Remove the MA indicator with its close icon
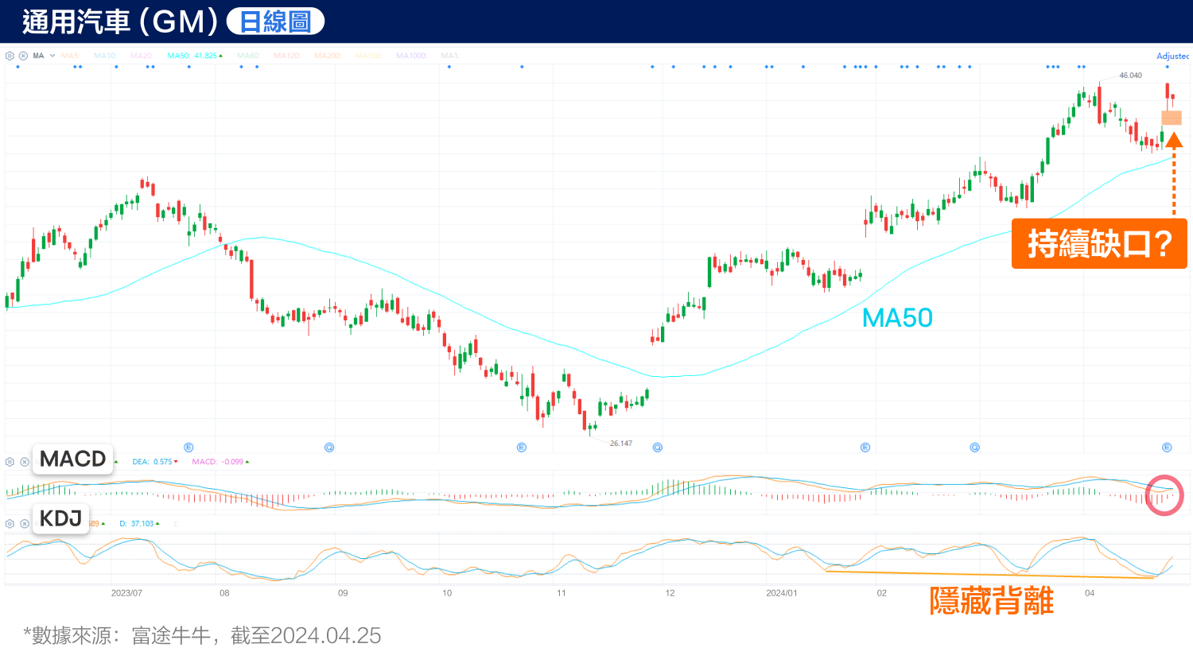This screenshot has width=1193, height=667. (22, 56)
